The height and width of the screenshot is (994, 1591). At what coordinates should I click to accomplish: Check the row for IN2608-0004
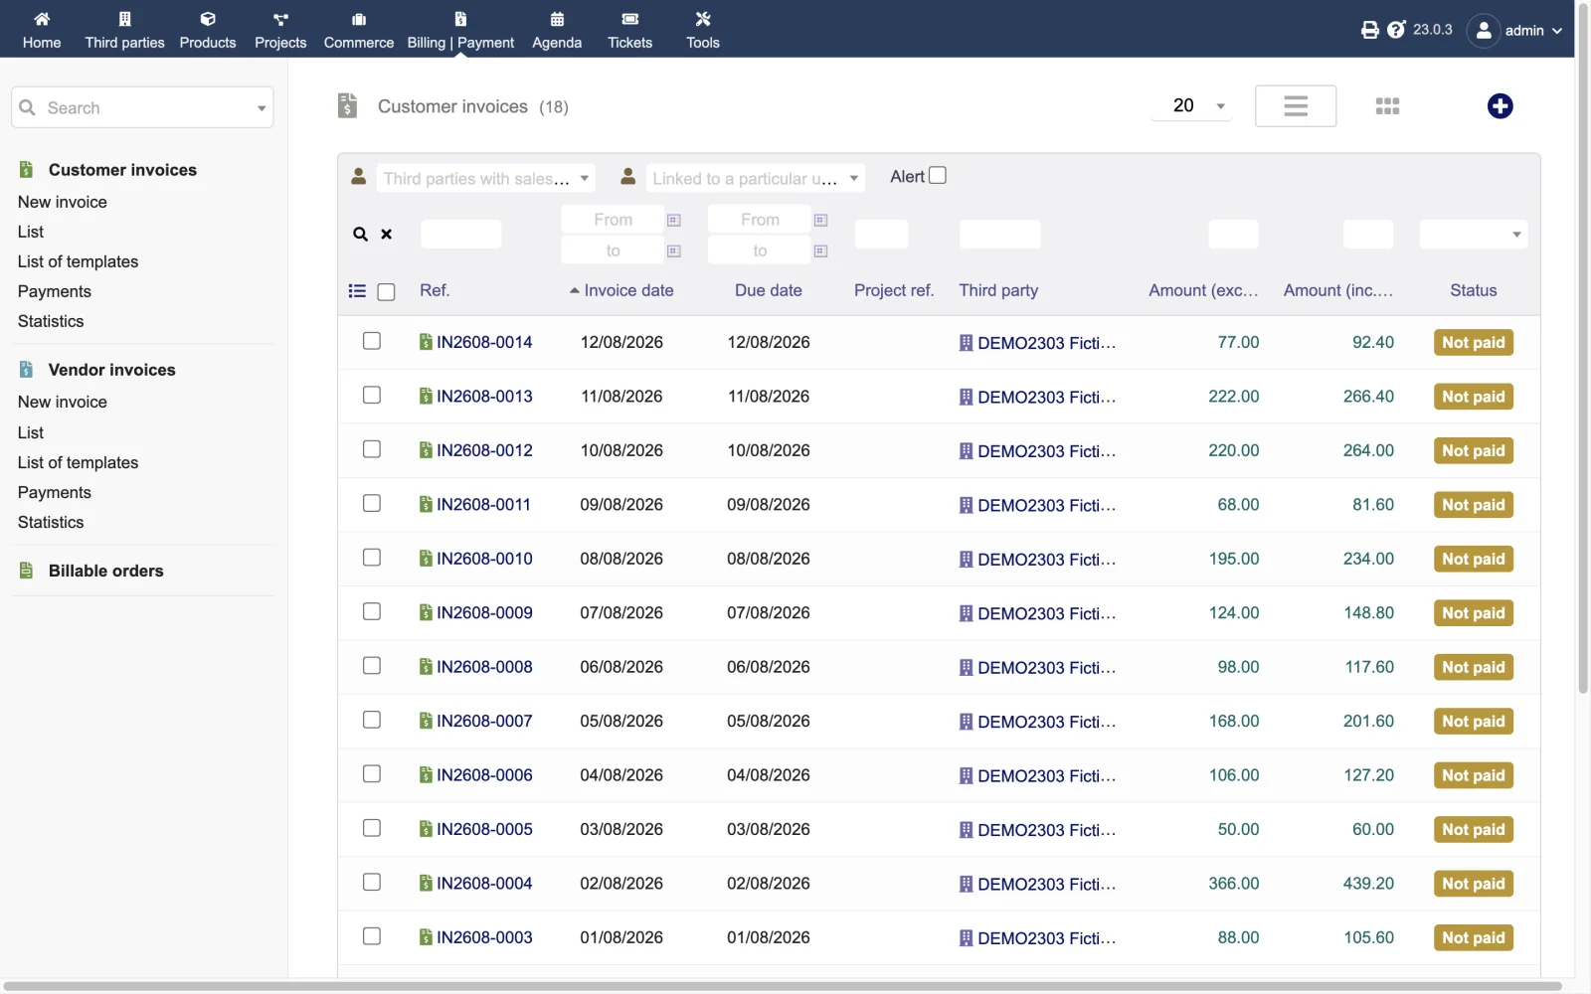point(372,883)
